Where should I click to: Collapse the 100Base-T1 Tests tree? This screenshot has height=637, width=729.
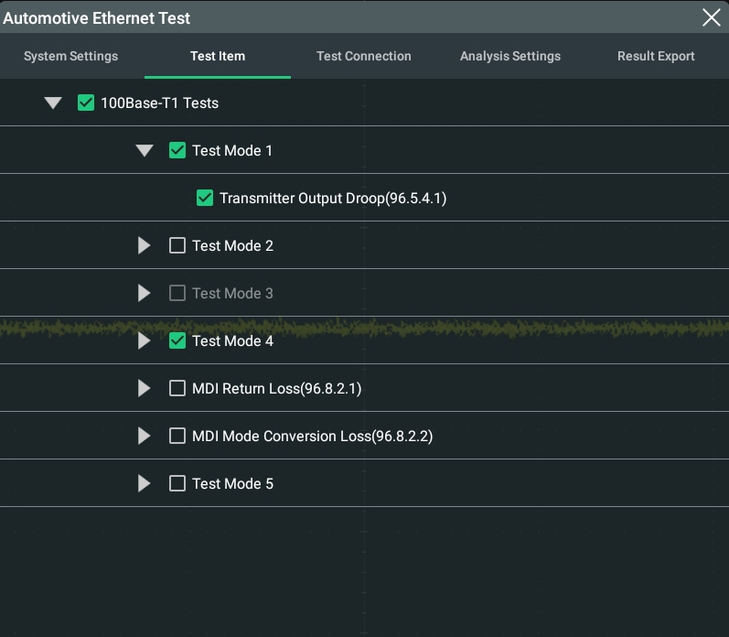(x=53, y=103)
